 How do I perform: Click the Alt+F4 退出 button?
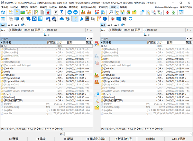[x=179, y=139]
